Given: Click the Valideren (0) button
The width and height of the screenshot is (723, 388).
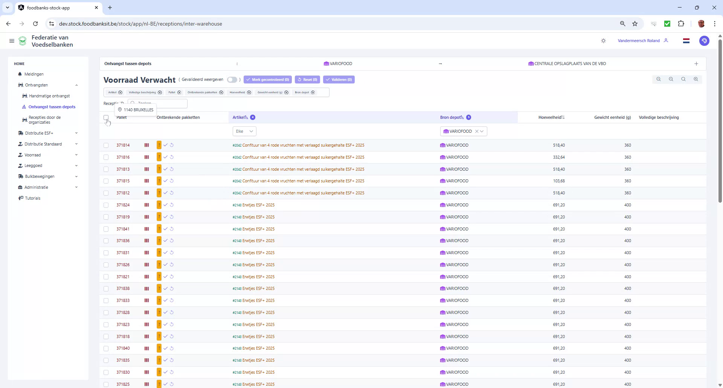Looking at the screenshot, I should click(339, 79).
